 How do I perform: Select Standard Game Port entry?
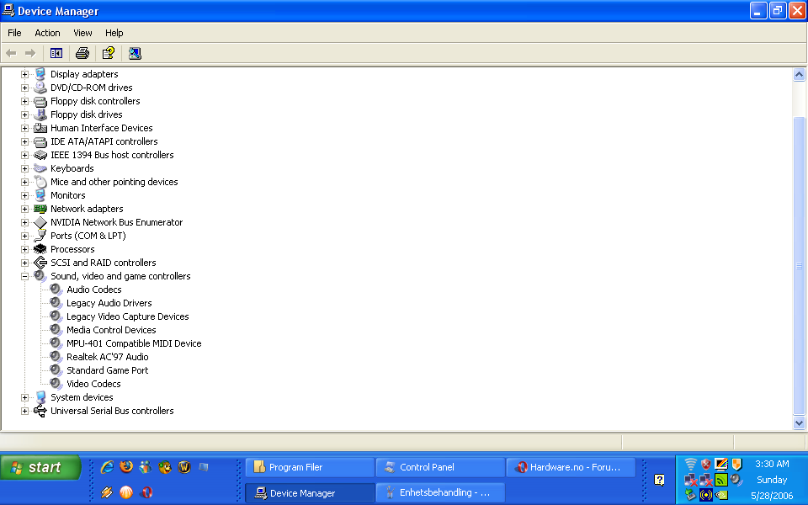click(x=107, y=370)
